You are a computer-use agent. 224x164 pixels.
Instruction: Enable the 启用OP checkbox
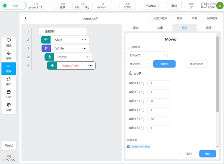coord(128,47)
